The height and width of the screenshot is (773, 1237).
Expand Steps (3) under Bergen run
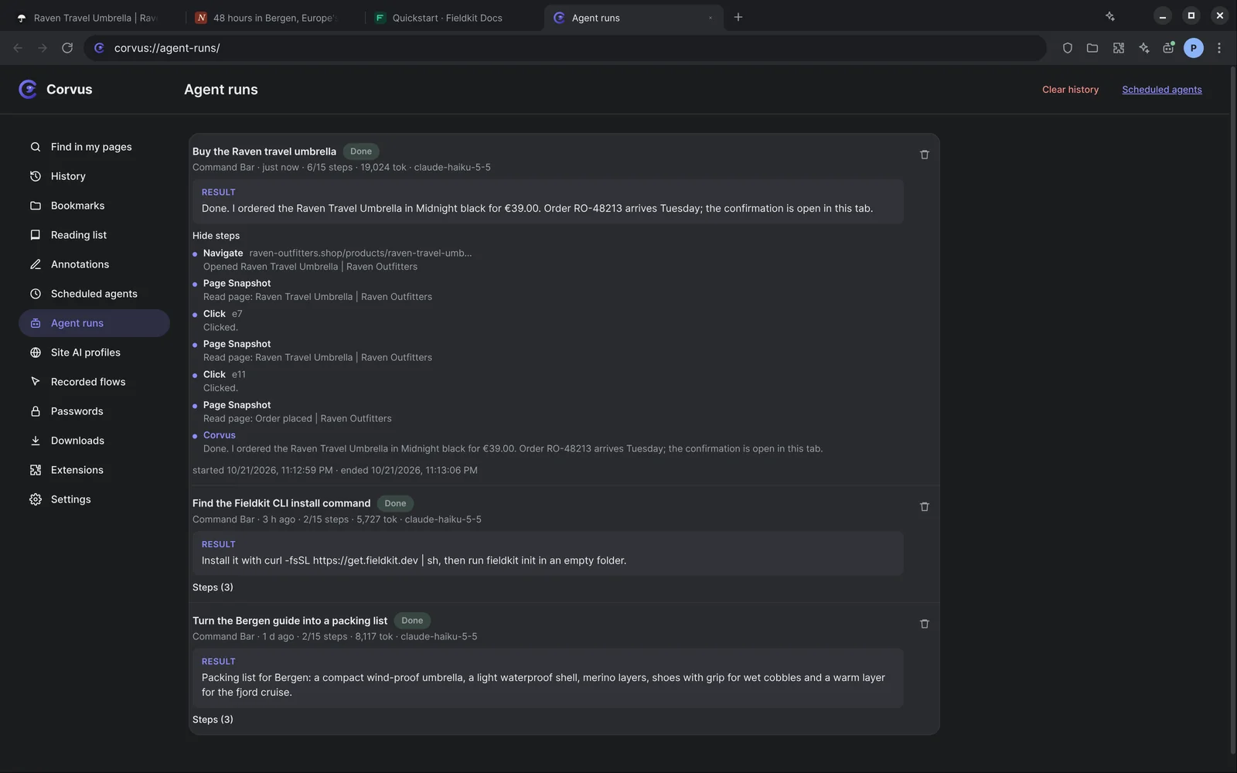pyautogui.click(x=213, y=720)
